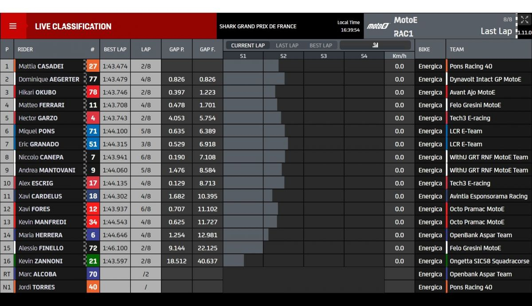Viewport: 532px width, 306px height.
Task: Select rider Jordi TORRES
Action: [x=37, y=287]
